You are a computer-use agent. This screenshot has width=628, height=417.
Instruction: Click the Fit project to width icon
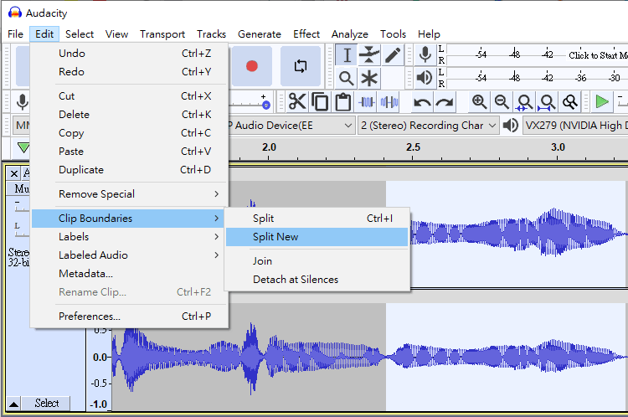tap(547, 102)
